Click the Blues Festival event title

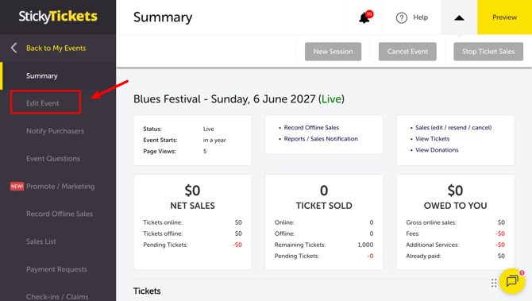tap(239, 99)
